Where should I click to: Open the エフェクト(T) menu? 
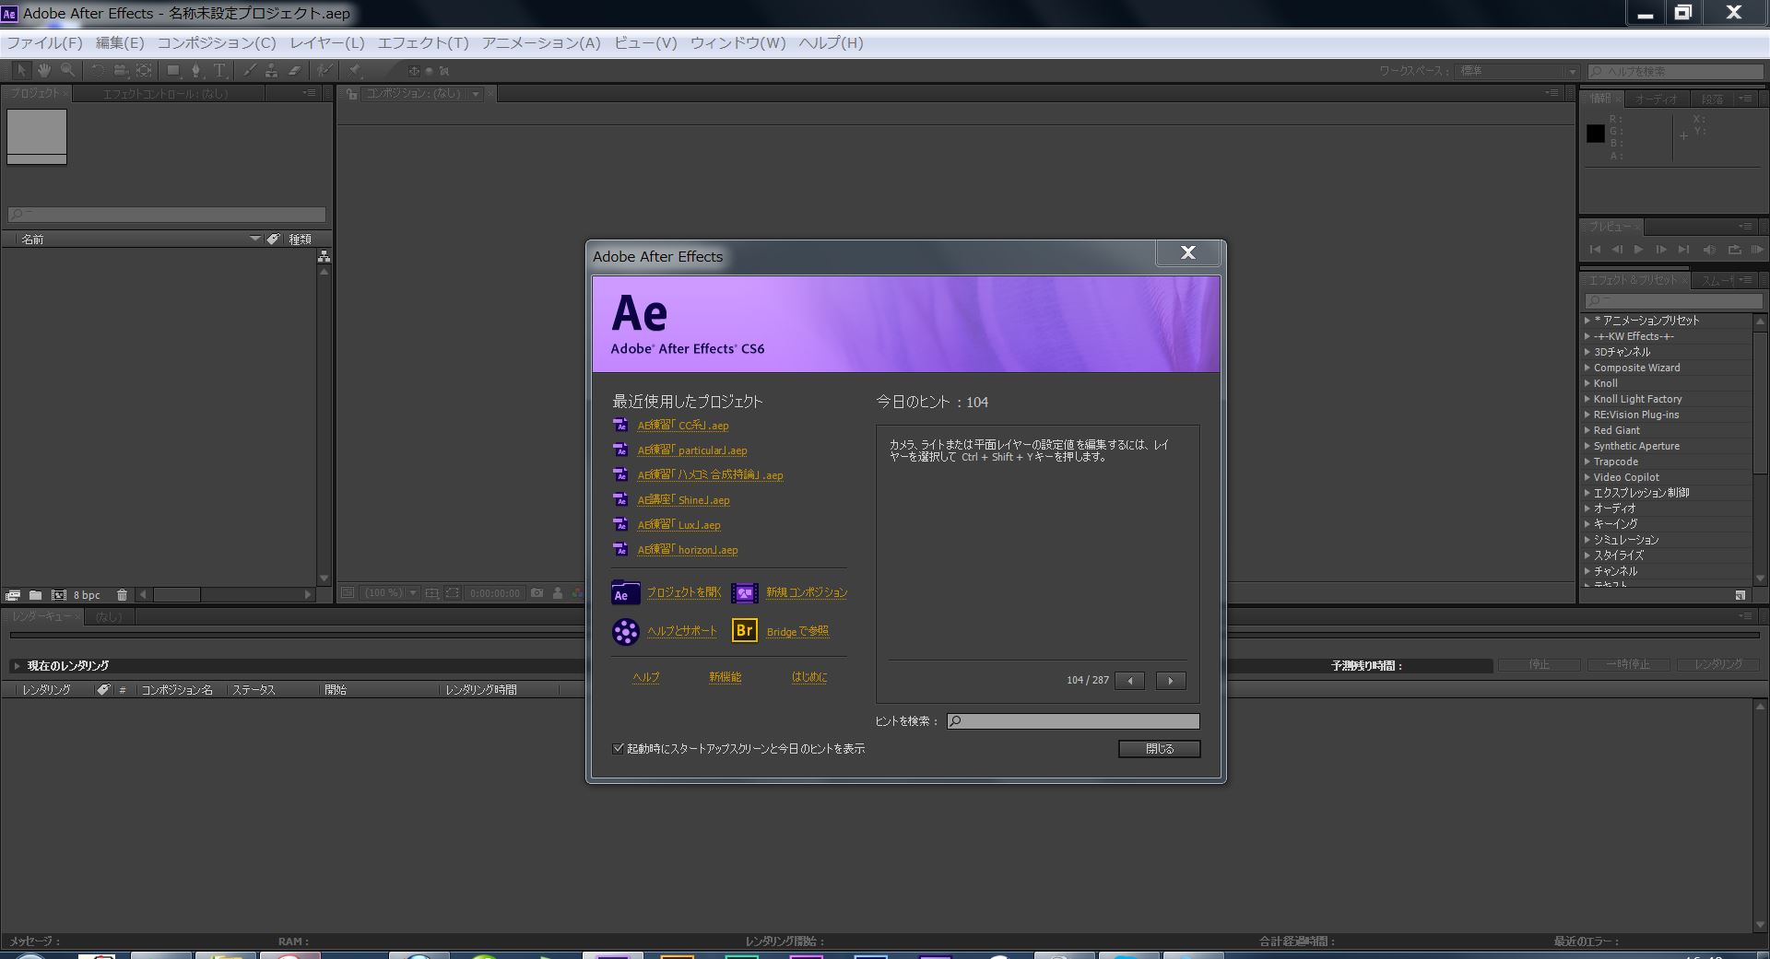pyautogui.click(x=423, y=42)
